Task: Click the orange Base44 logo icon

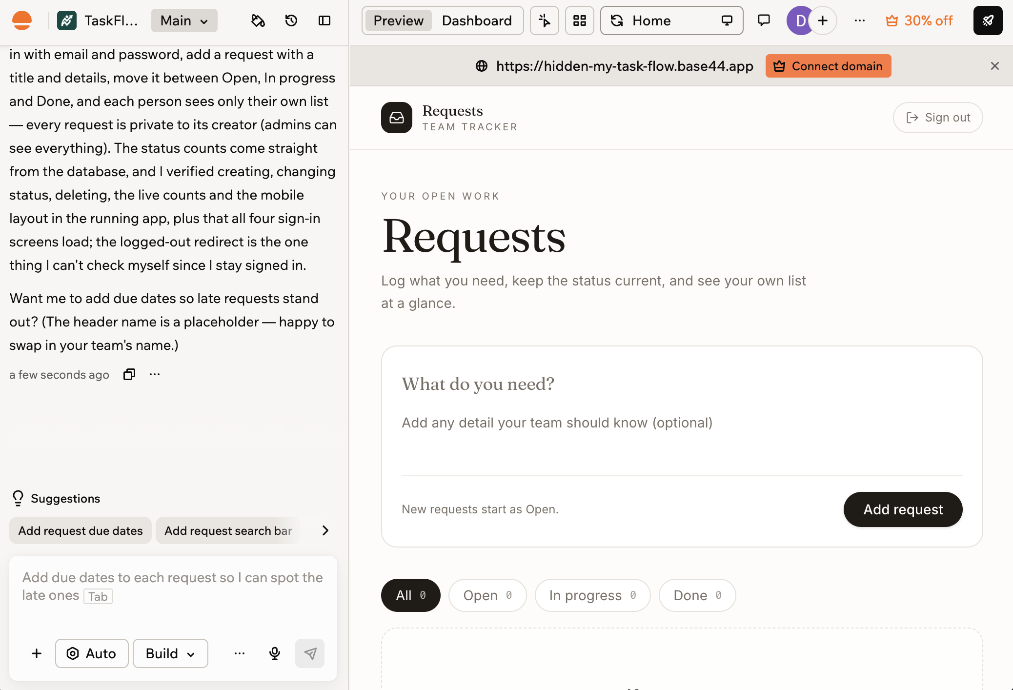Action: pos(22,20)
